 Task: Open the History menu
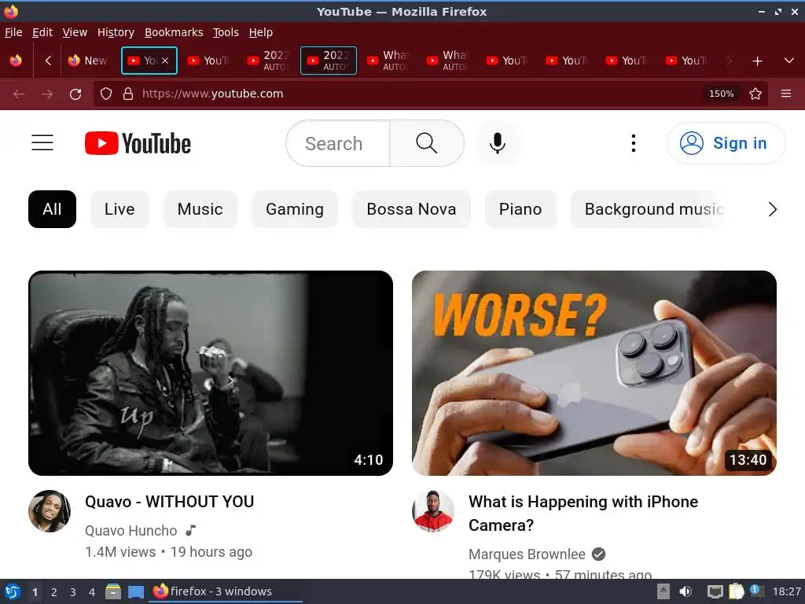(x=116, y=32)
